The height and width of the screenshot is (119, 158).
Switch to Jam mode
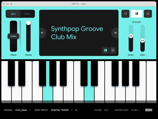pos(13,14)
